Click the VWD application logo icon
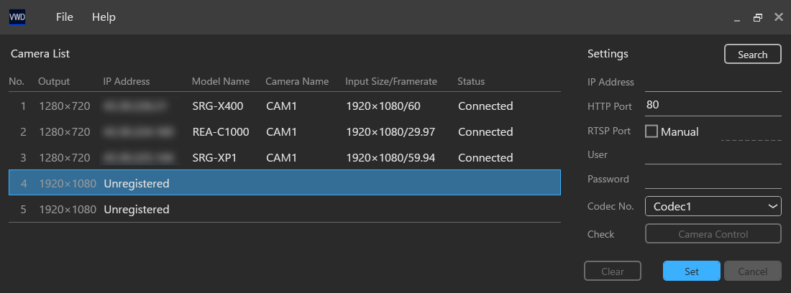The image size is (791, 293). pos(17,17)
